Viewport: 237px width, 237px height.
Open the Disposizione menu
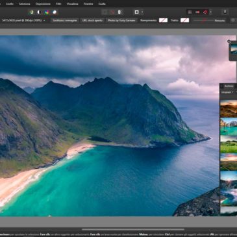pyautogui.click(x=43, y=4)
